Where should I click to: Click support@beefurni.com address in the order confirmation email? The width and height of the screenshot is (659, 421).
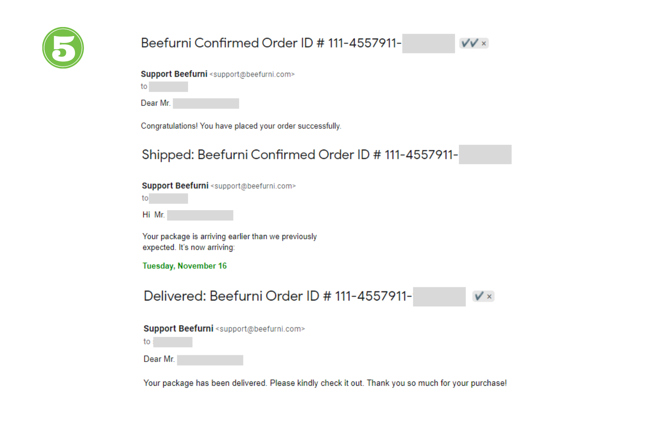[x=252, y=74]
